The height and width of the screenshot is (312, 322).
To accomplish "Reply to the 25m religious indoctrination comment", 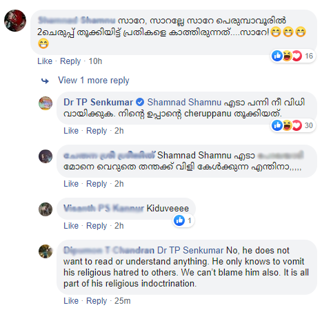I will [97, 301].
